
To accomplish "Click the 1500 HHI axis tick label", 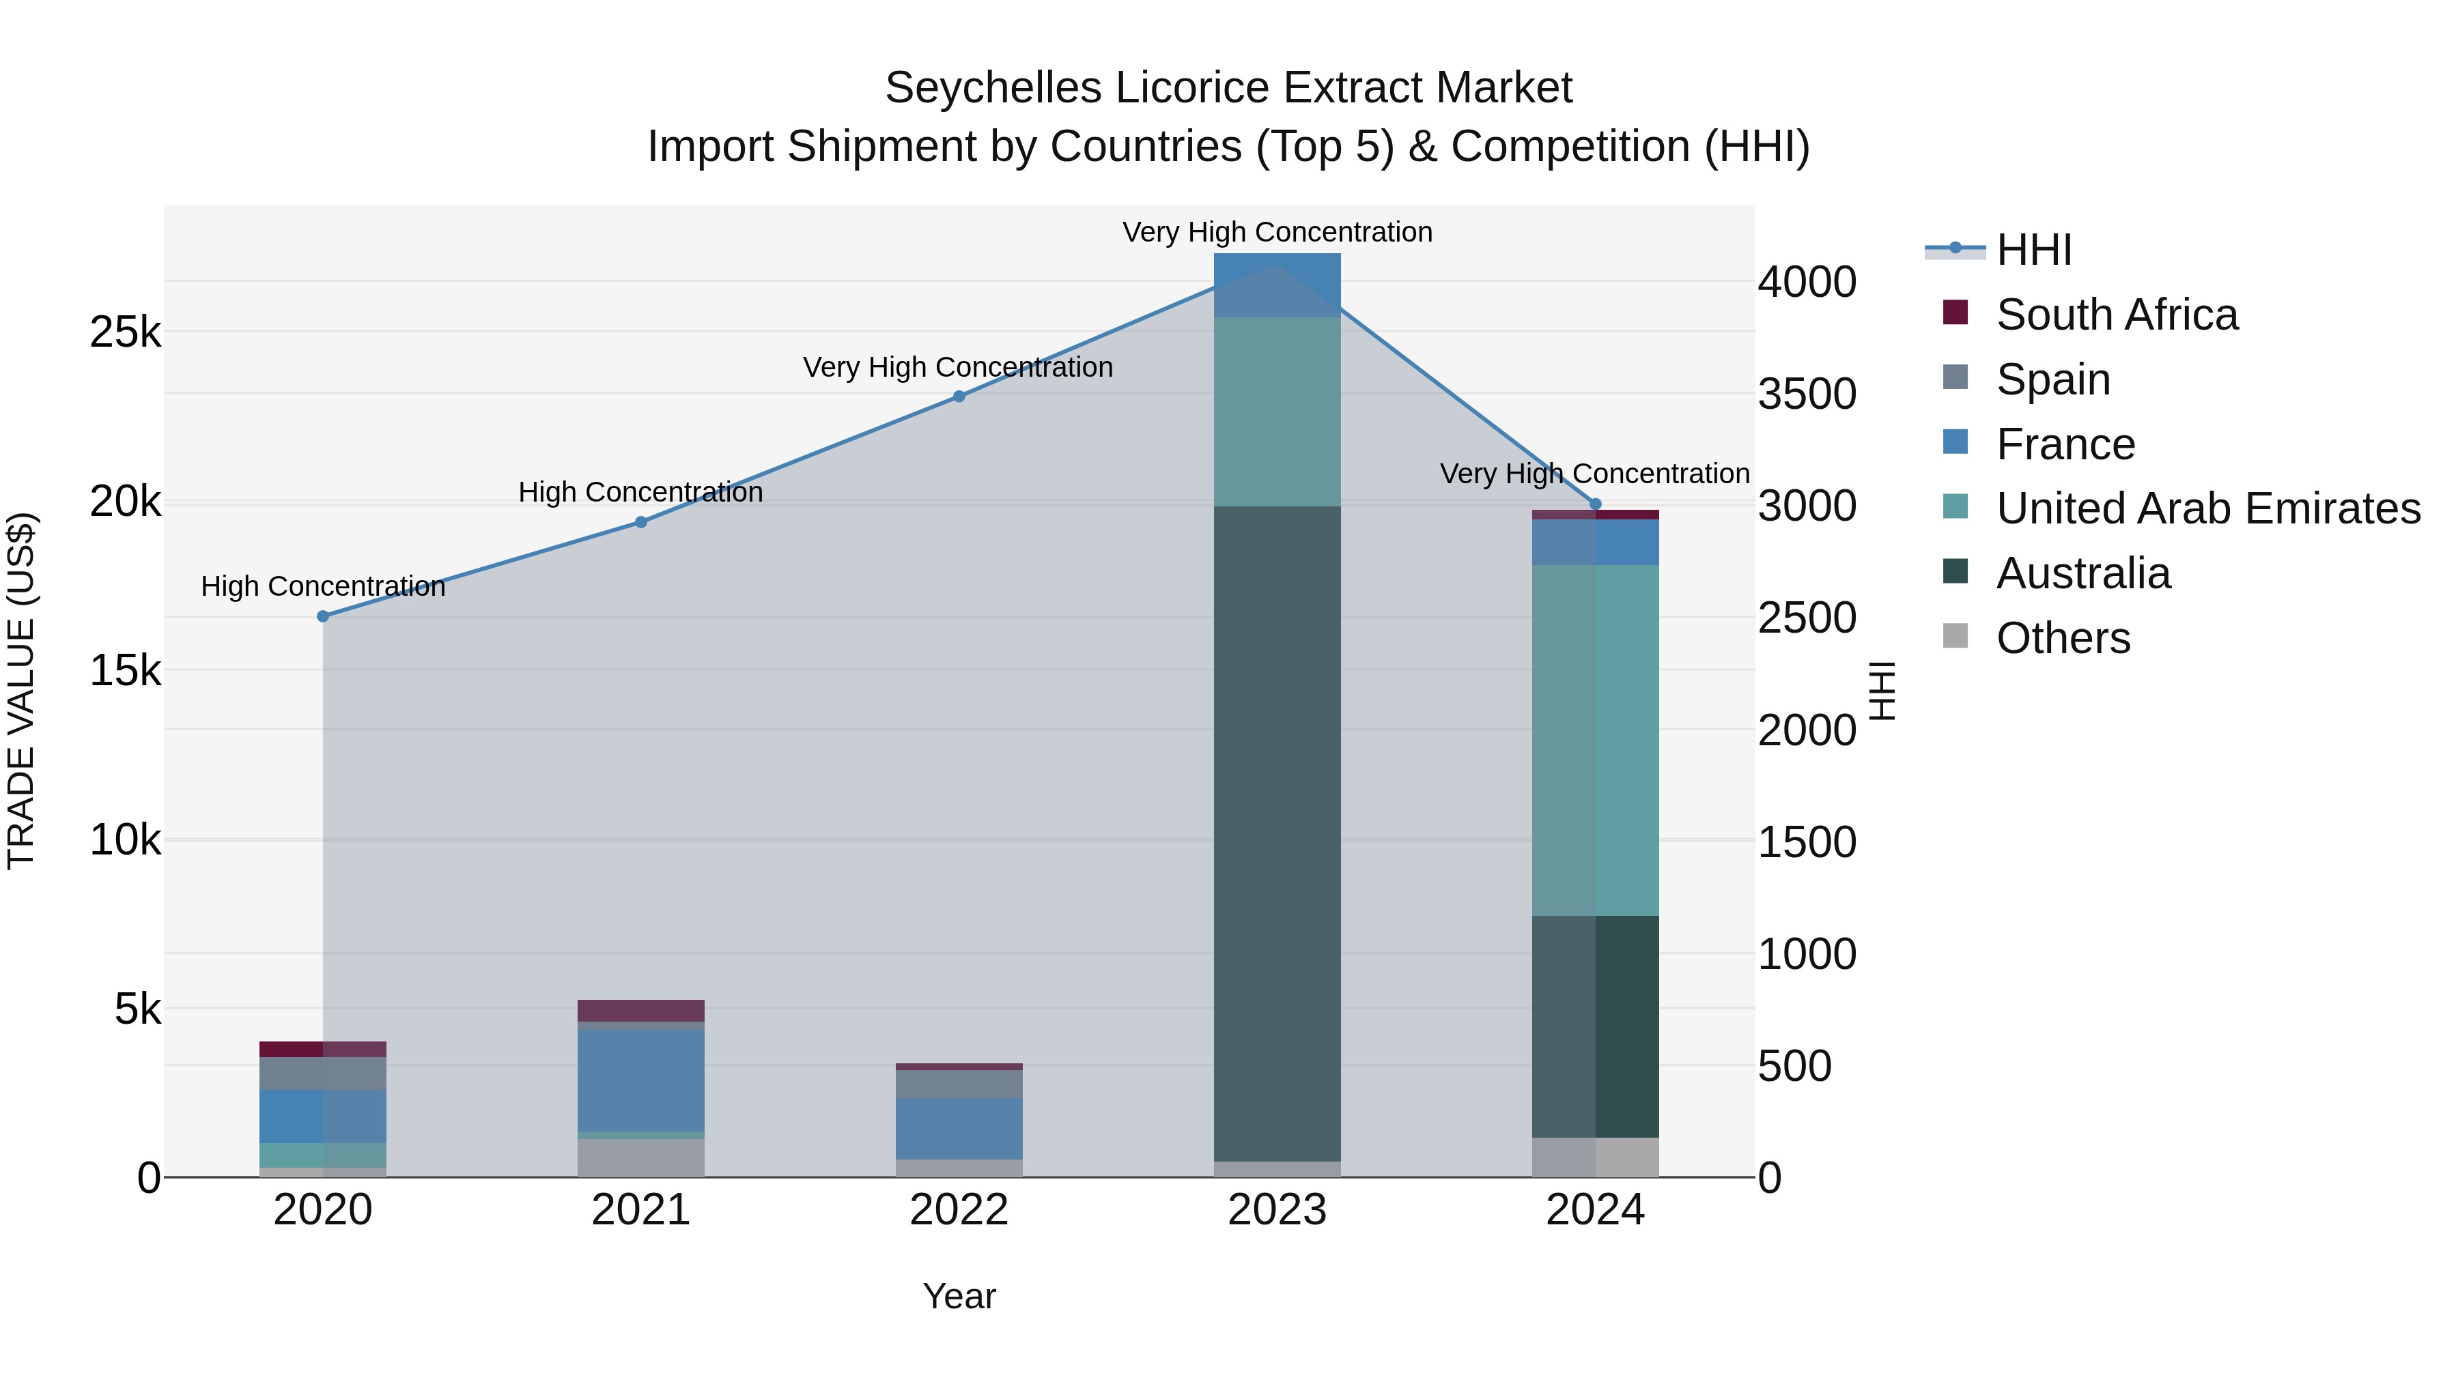I will click(1807, 842).
